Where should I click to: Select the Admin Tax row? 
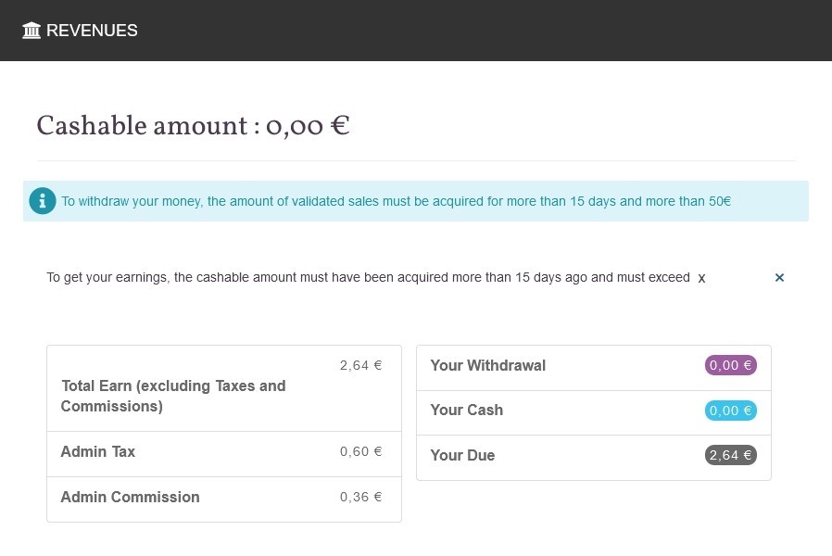(x=98, y=452)
